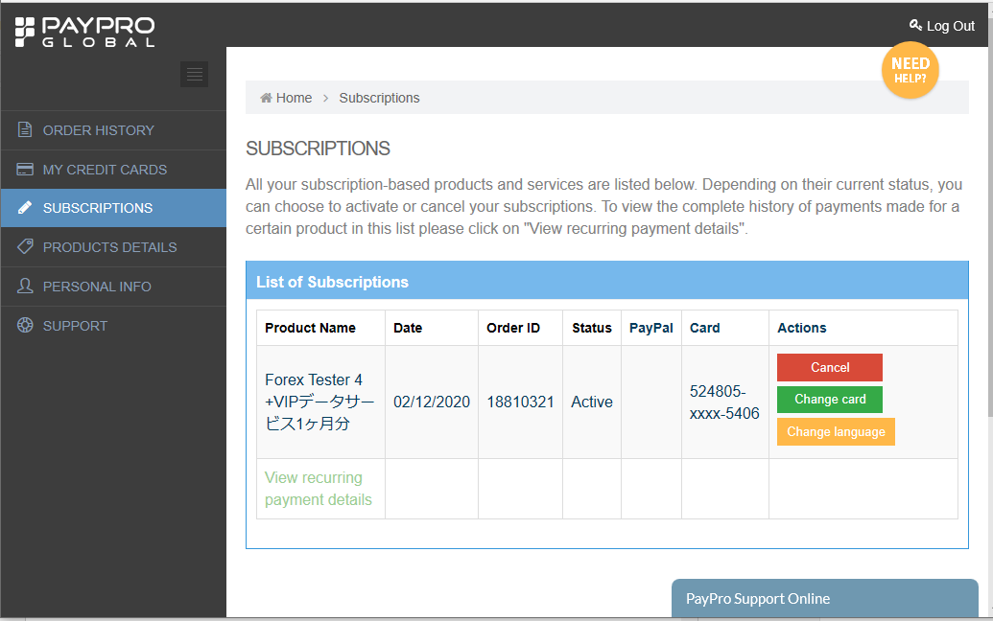This screenshot has width=993, height=621.
Task: Click the key icon next to Log Out
Action: coord(915,25)
